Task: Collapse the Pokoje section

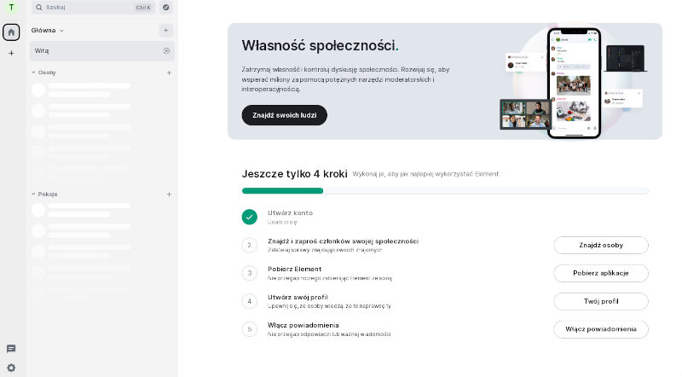Action: (34, 194)
